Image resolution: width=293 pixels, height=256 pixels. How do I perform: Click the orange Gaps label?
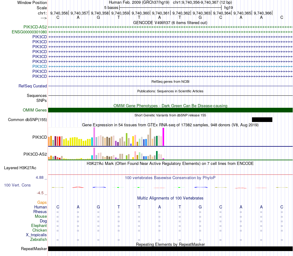click(x=42, y=203)
